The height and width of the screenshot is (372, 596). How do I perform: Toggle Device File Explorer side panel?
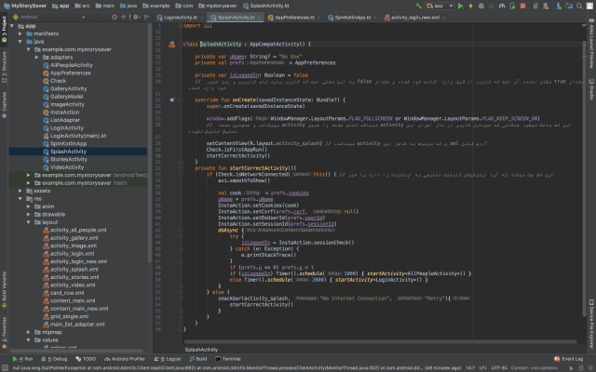click(591, 324)
